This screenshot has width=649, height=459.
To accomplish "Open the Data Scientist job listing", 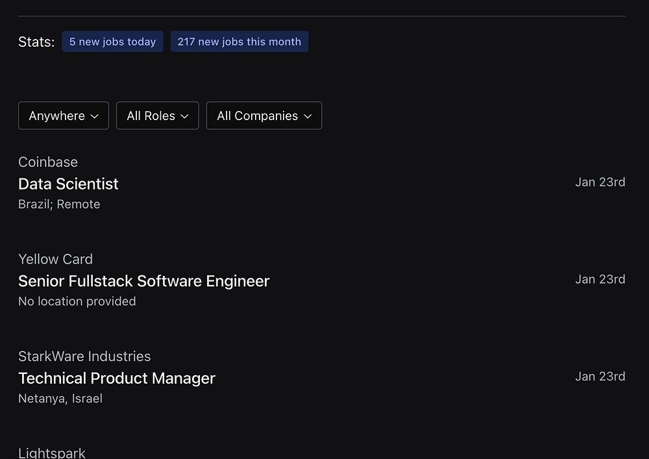I will coord(68,184).
